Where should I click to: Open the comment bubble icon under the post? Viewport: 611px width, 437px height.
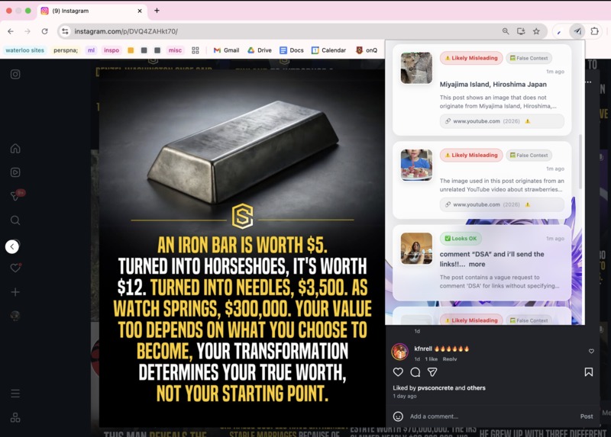(415, 372)
